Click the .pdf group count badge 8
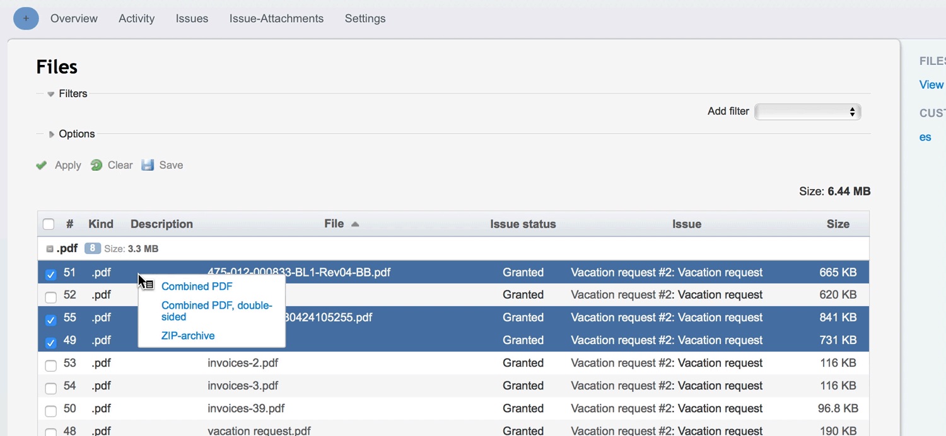 92,248
